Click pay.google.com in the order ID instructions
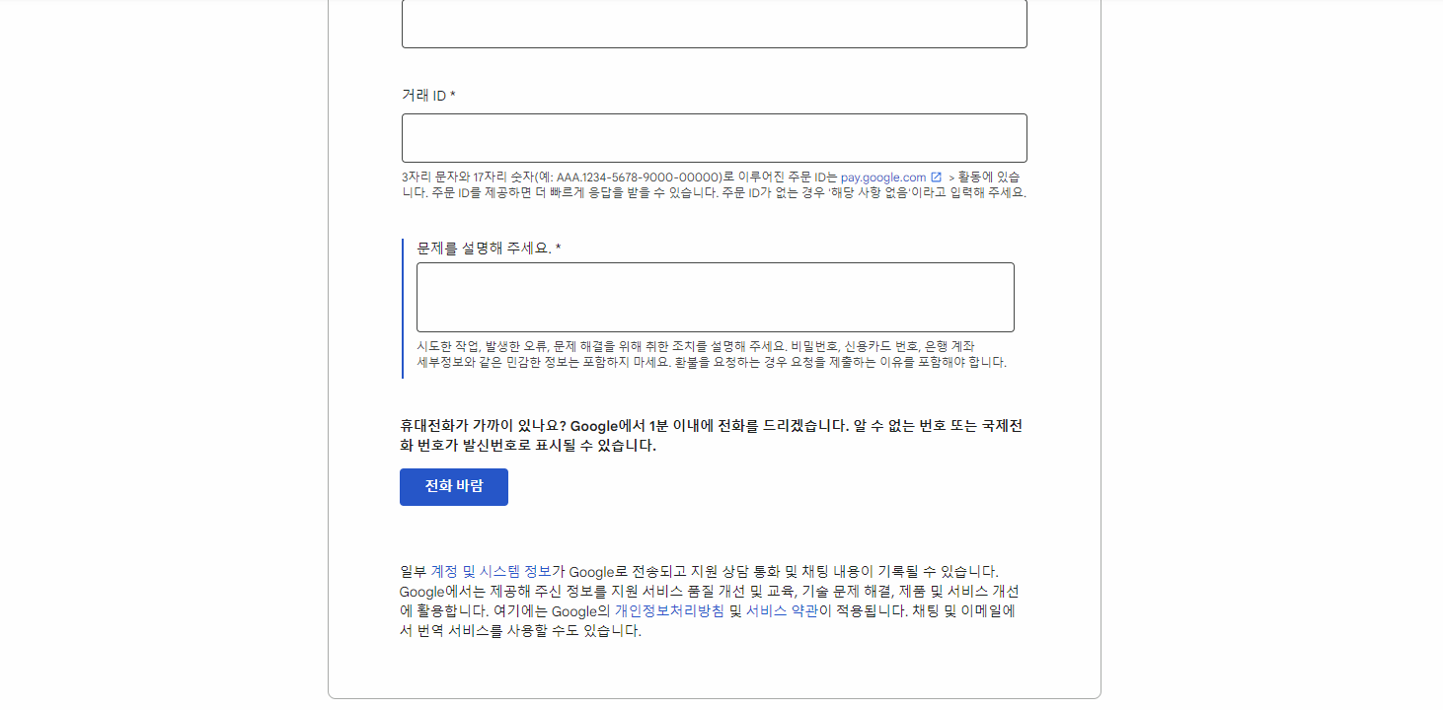1443x710 pixels. coord(881,177)
